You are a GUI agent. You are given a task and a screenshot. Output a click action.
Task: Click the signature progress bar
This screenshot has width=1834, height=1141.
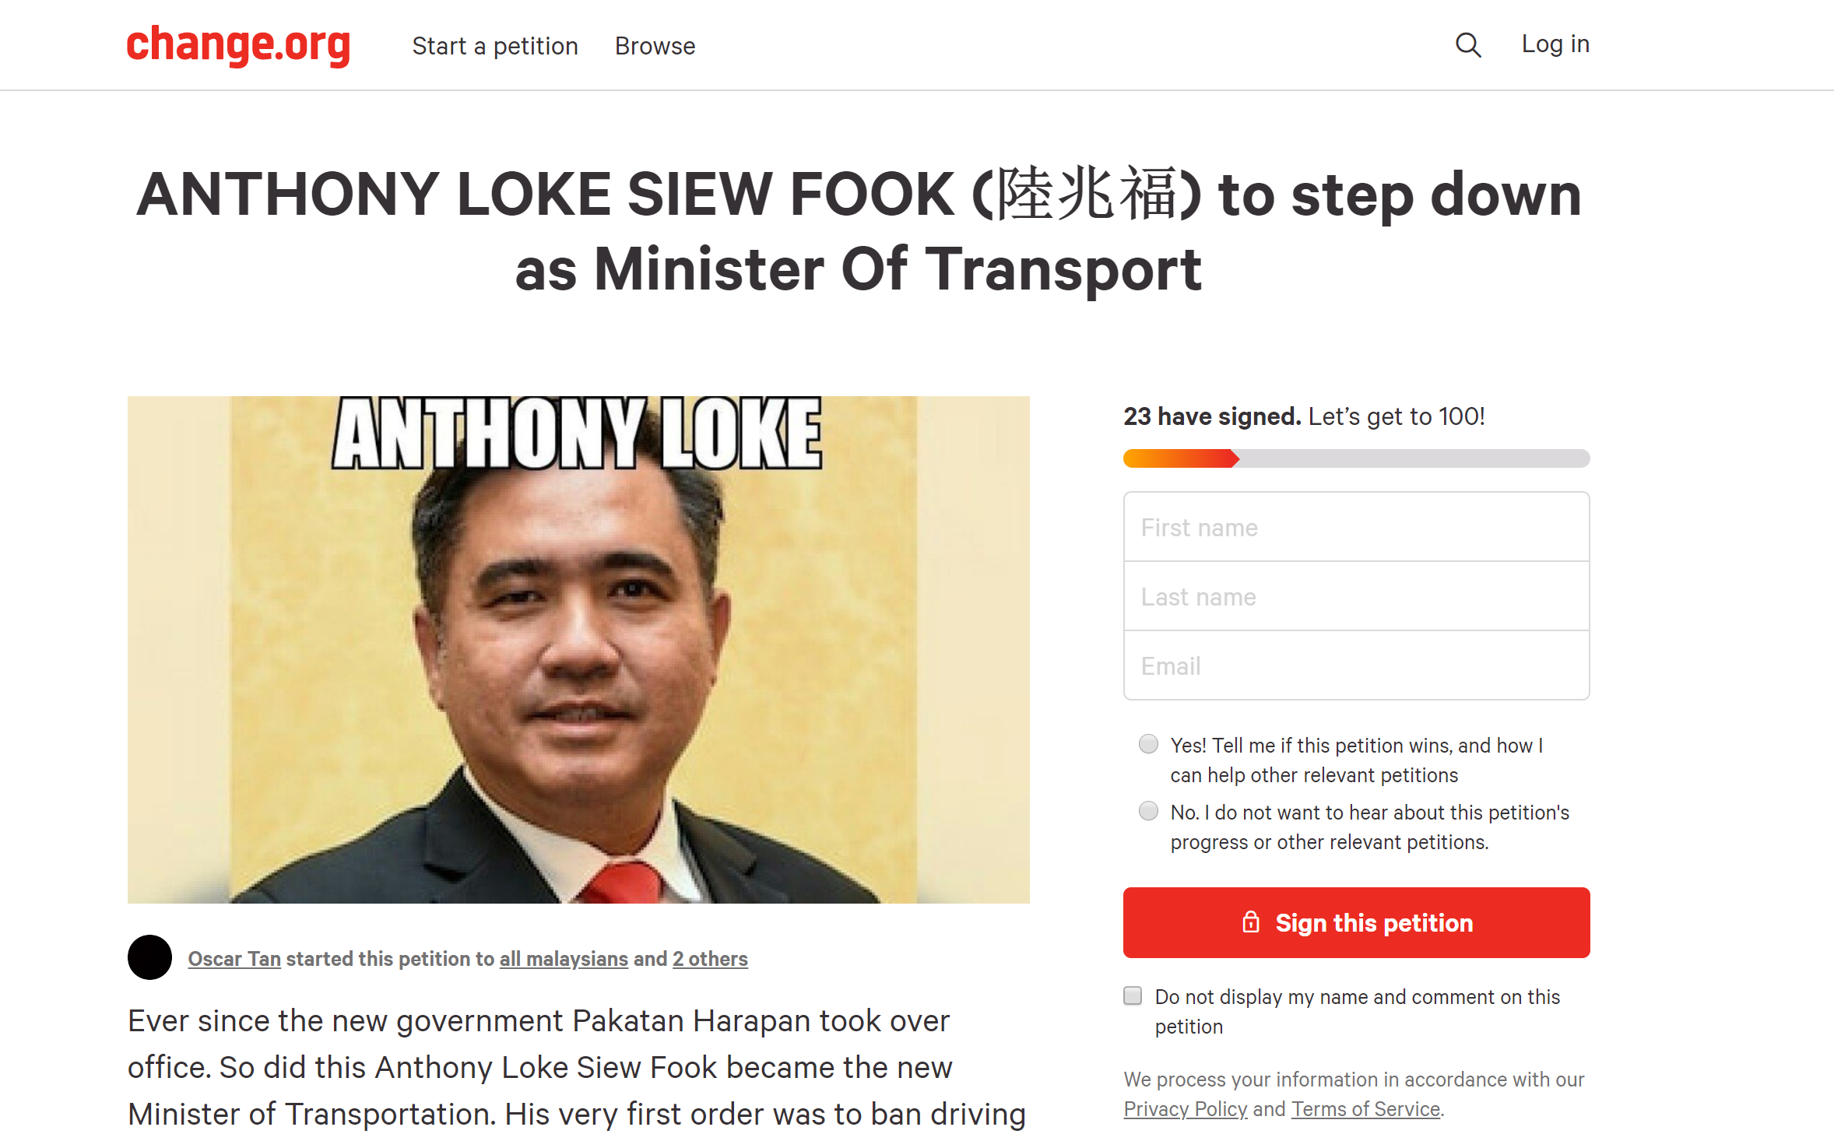pos(1356,458)
